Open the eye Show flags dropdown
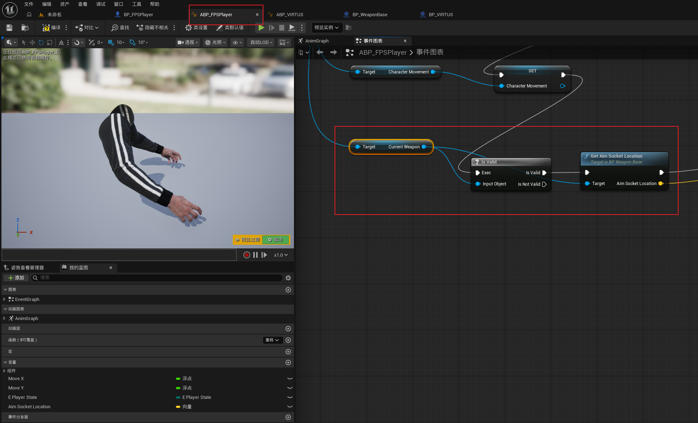The image size is (698, 423). click(237, 42)
